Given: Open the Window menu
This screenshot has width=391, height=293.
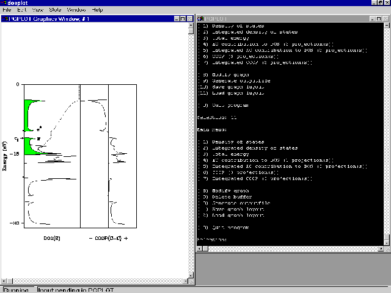Looking at the screenshot, I should 76,10.
